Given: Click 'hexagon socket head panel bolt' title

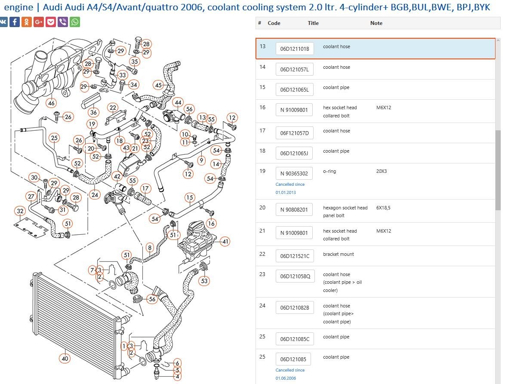Looking at the screenshot, I should tap(345, 212).
